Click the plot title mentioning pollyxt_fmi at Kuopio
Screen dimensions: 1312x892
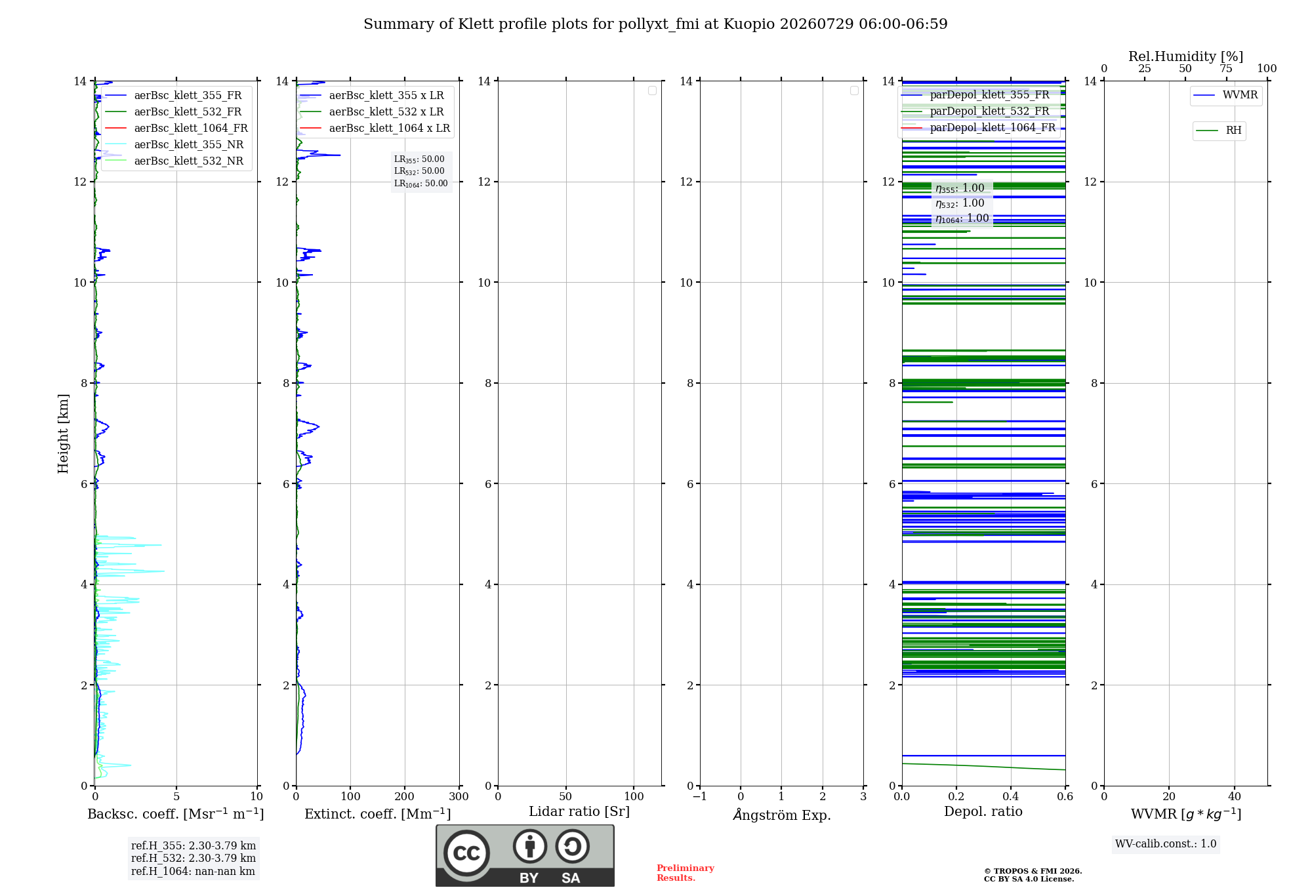[655, 24]
